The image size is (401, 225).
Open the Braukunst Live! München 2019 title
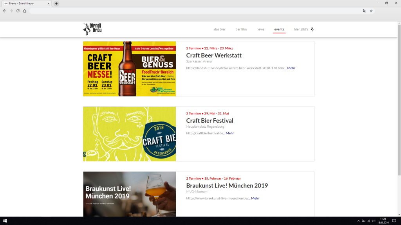227,186
